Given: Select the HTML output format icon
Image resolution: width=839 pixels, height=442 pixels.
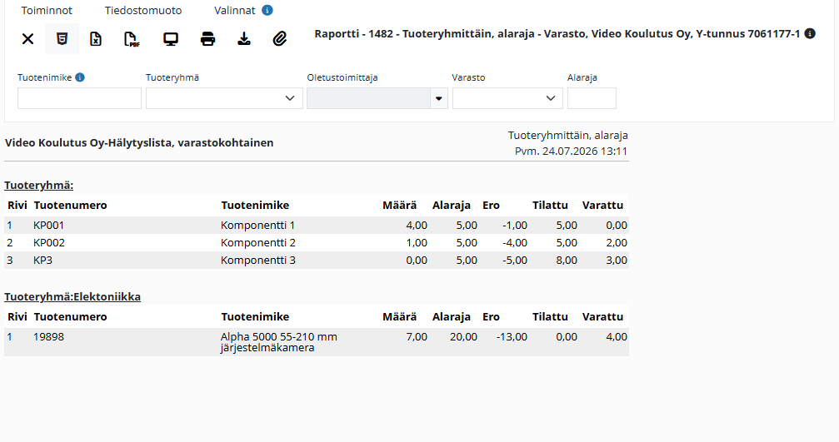Looking at the screenshot, I should coord(62,39).
